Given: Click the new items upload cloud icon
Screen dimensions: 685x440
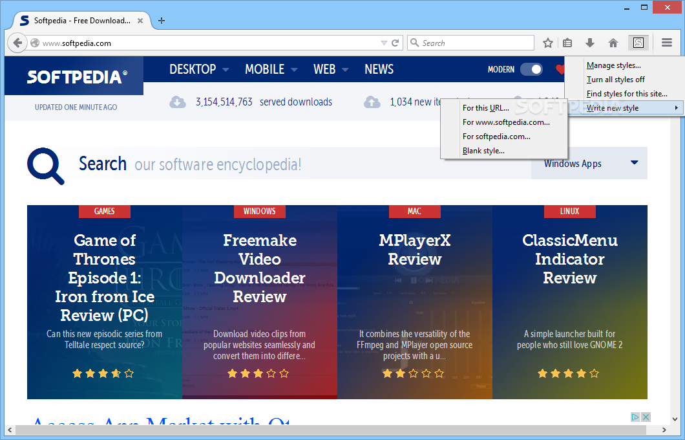Looking at the screenshot, I should [x=372, y=102].
